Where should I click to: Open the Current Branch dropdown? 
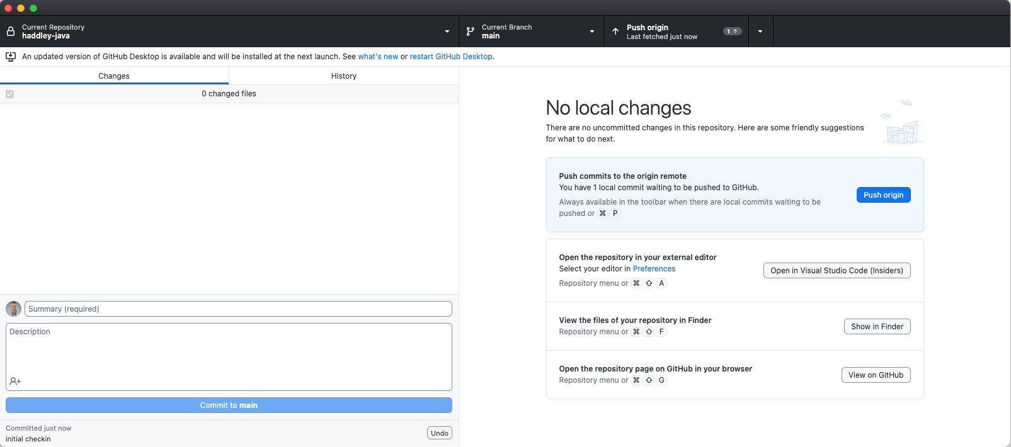point(531,31)
